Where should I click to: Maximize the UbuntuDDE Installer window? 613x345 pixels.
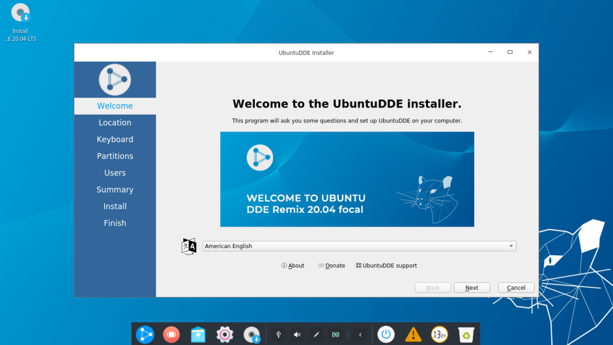pos(510,52)
